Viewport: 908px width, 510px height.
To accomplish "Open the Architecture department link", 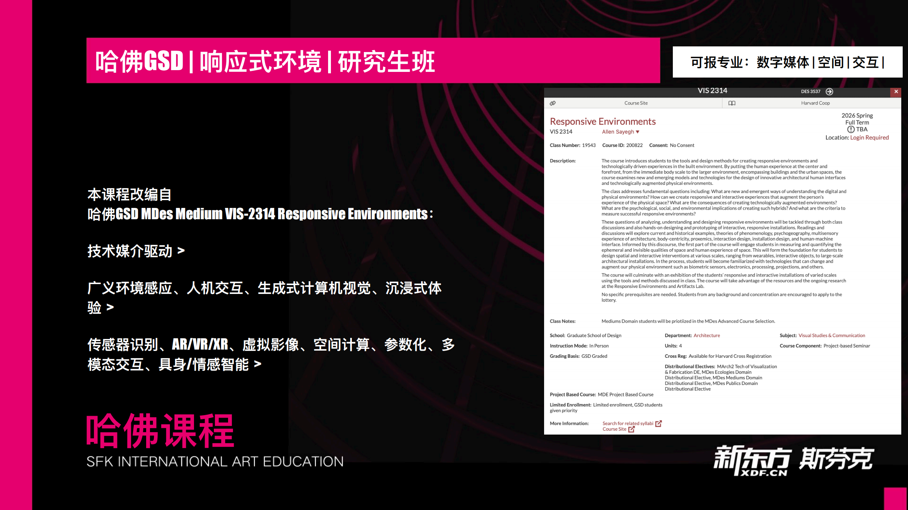I will pos(707,335).
